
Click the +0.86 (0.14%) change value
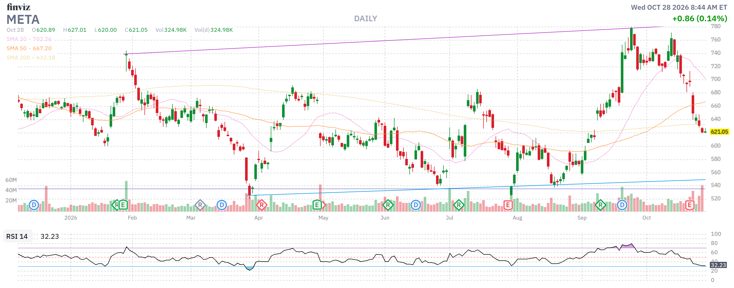pyautogui.click(x=700, y=18)
